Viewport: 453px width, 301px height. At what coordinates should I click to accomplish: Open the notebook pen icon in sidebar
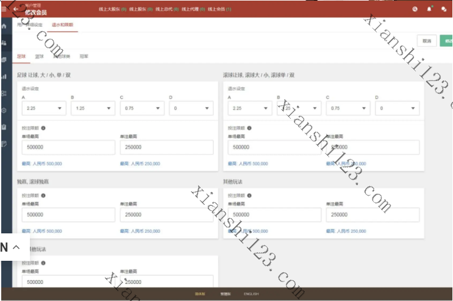point(4,144)
